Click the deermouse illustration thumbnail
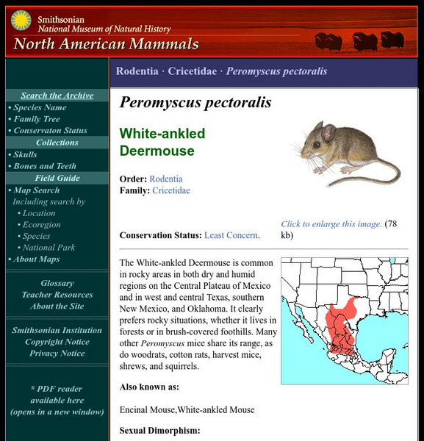Viewport: 424px width, 441px height. coord(345,154)
